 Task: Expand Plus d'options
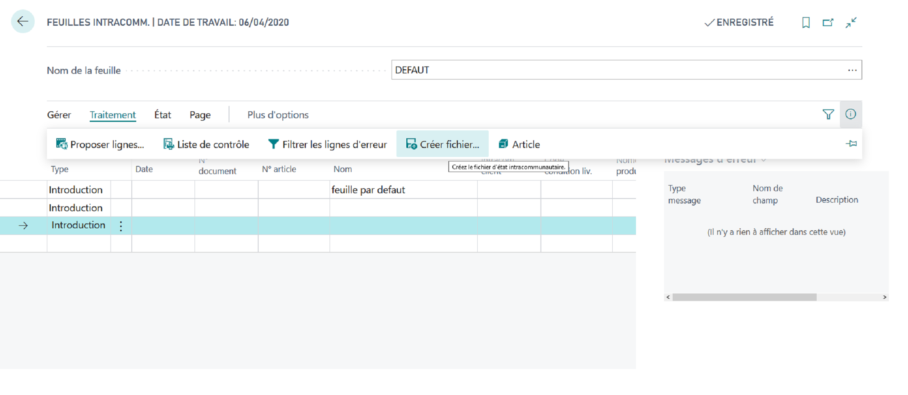coord(278,115)
